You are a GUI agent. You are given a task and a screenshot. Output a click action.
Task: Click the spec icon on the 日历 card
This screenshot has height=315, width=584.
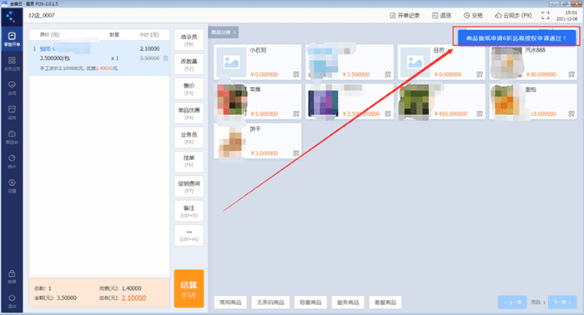pyautogui.click(x=480, y=74)
